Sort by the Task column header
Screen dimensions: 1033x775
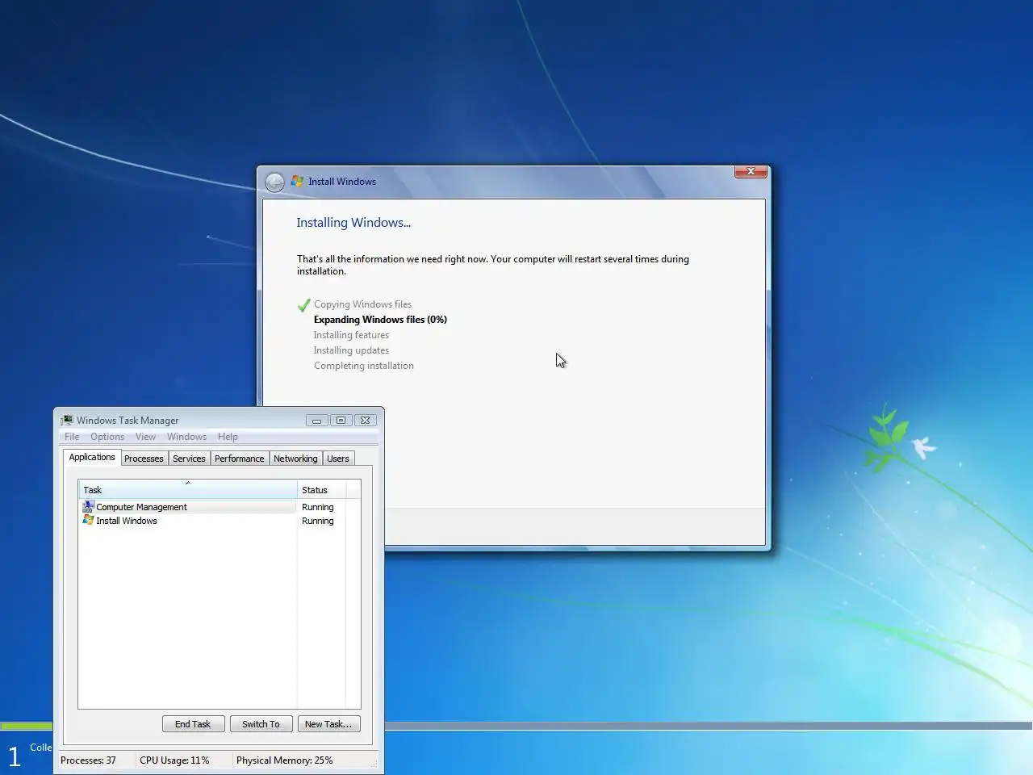(187, 490)
